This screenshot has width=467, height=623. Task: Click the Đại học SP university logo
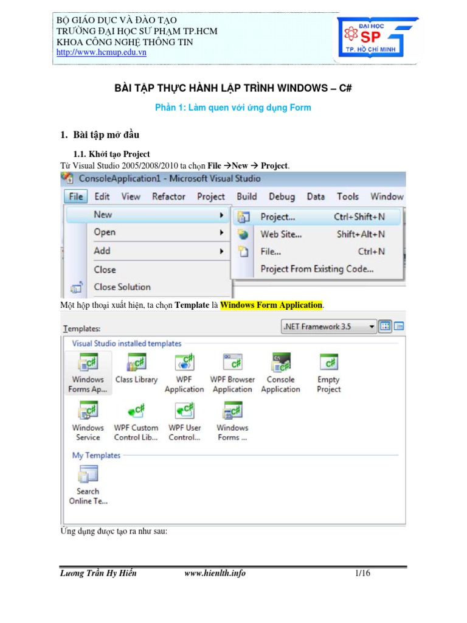[377, 38]
